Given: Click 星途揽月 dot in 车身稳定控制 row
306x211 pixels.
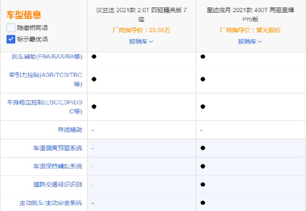Looking at the screenshot, I should [203, 107].
